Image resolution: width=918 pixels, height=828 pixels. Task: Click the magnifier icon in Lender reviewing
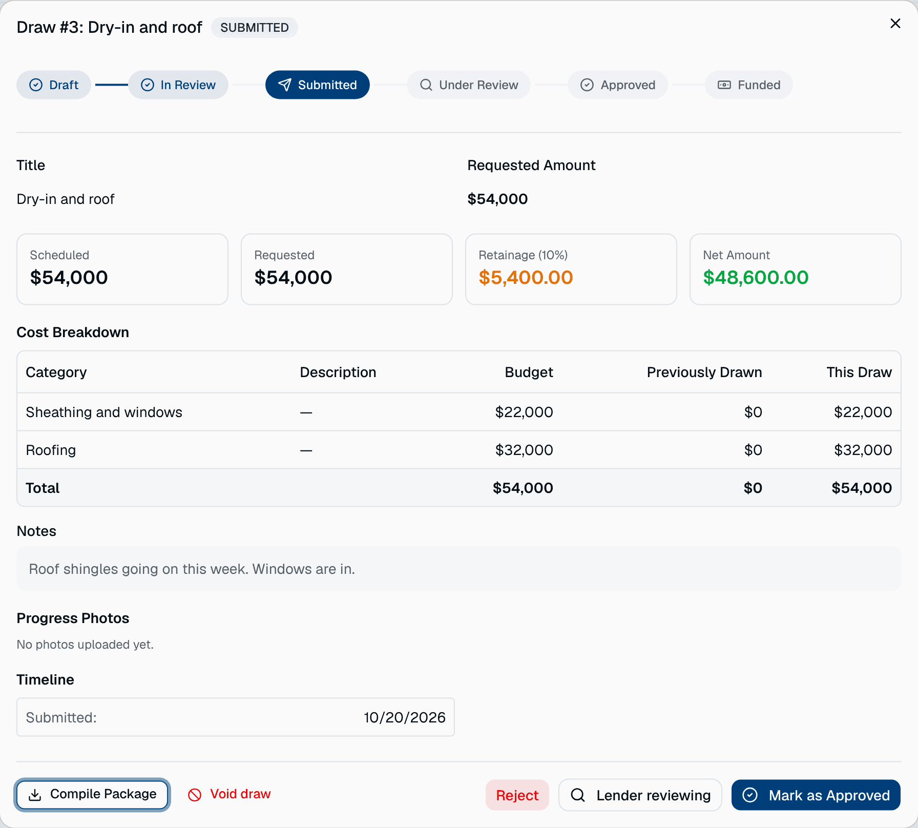pos(578,795)
